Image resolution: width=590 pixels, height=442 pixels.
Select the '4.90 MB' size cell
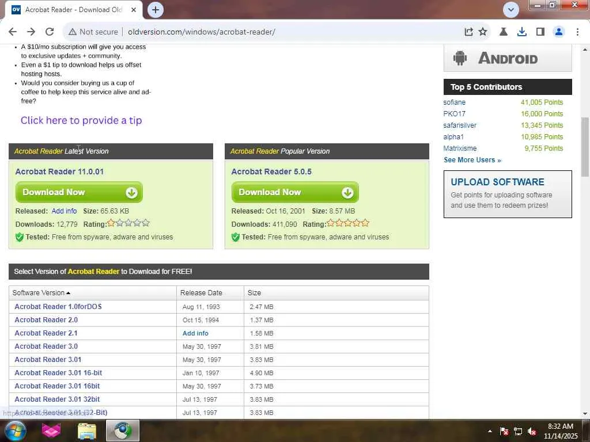coord(262,373)
